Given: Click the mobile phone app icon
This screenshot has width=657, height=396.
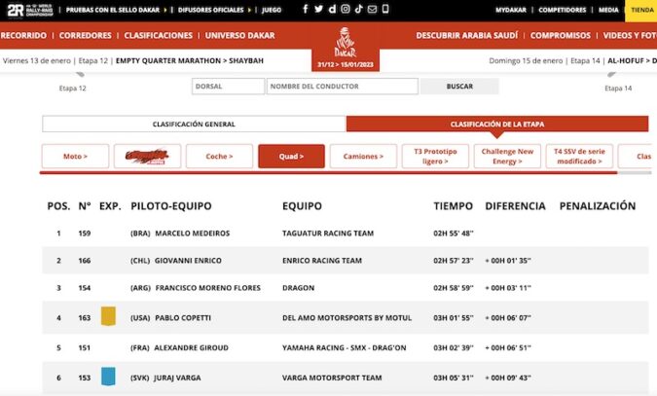Looking at the screenshot, I should tap(385, 9).
